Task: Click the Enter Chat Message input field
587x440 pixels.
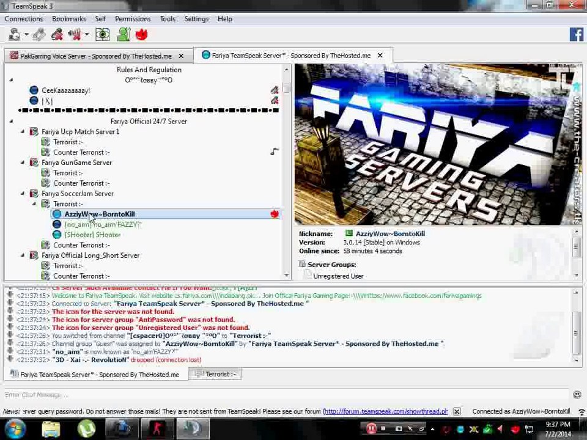Action: pyautogui.click(x=286, y=395)
